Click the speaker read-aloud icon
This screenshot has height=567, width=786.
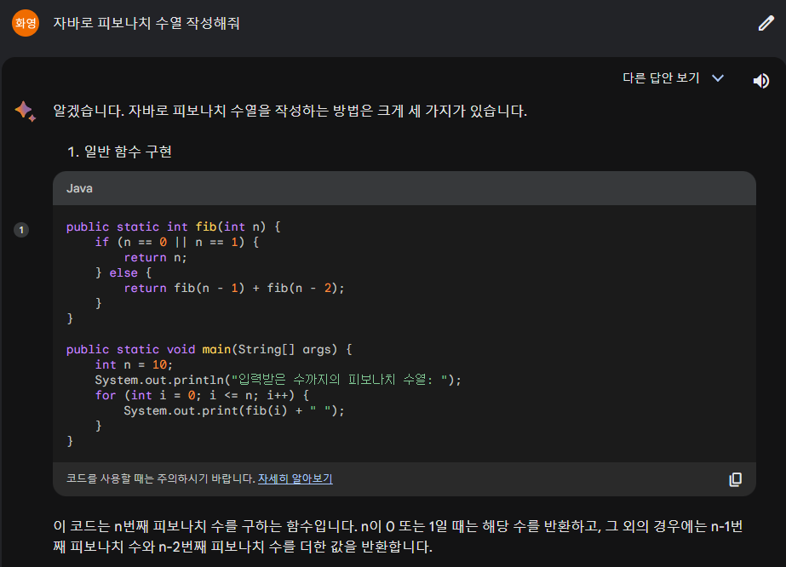760,81
